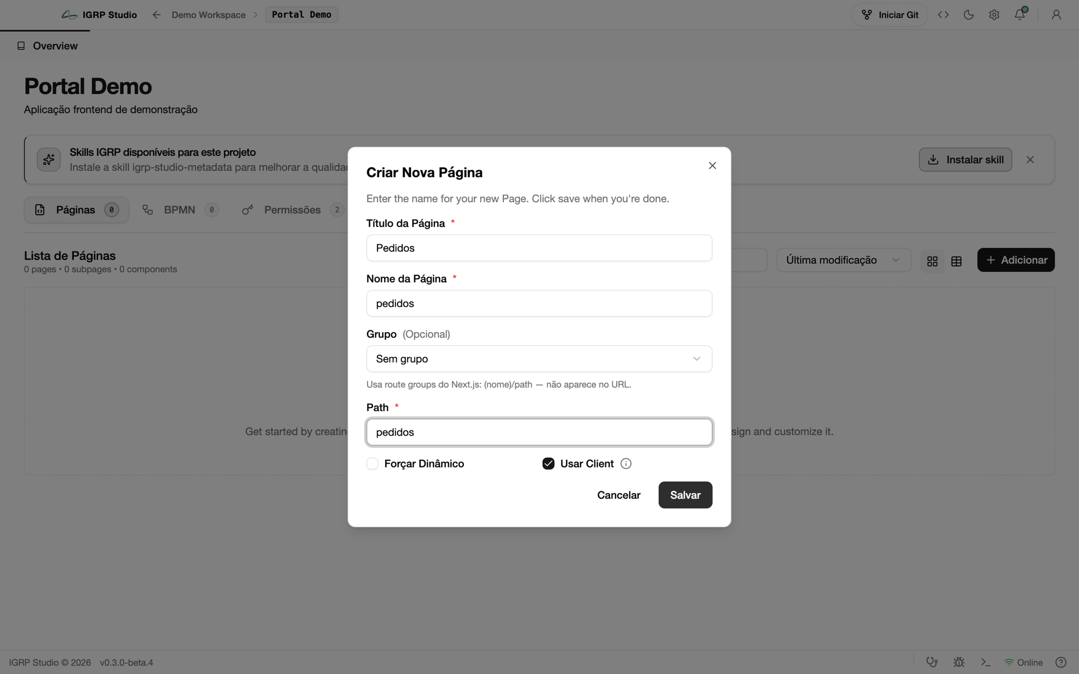This screenshot has width=1079, height=674.
Task: Switch to grid view layout icon
Action: tap(932, 261)
